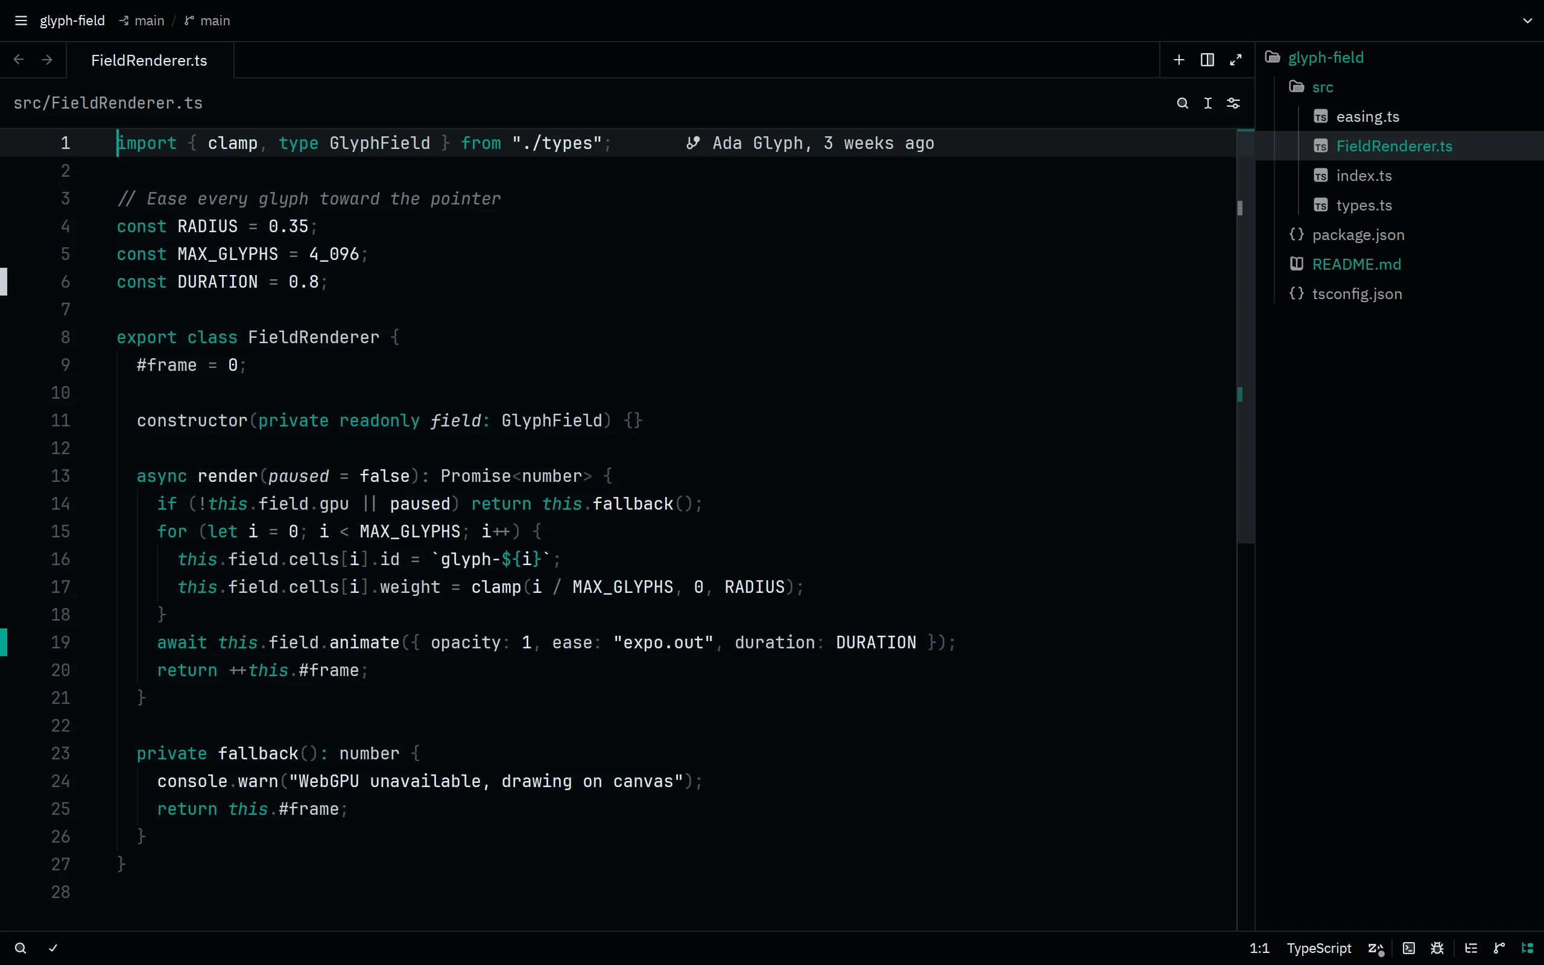
Task: Open package.json file
Action: [1399, 235]
